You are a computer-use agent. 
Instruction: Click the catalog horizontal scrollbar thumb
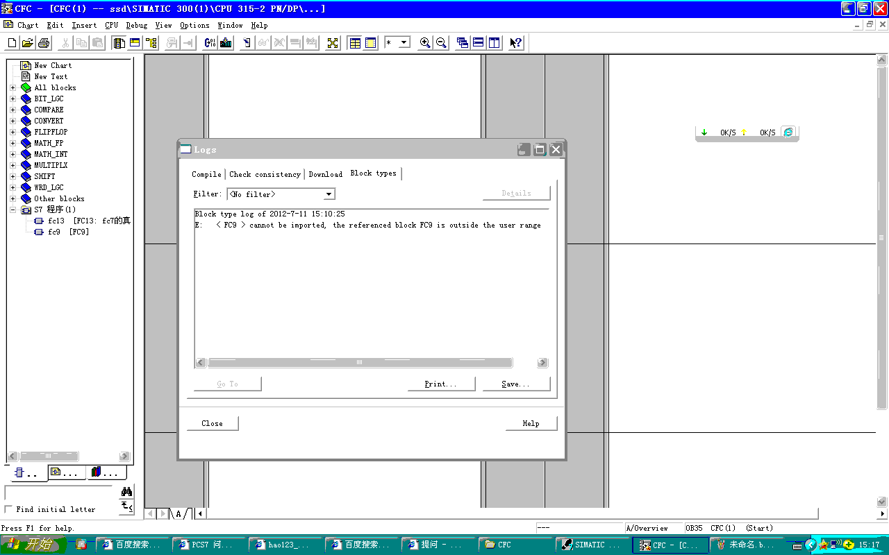pyautogui.click(x=48, y=456)
